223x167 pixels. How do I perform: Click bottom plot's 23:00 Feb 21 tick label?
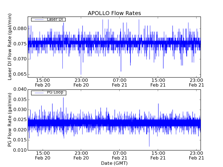197,156
